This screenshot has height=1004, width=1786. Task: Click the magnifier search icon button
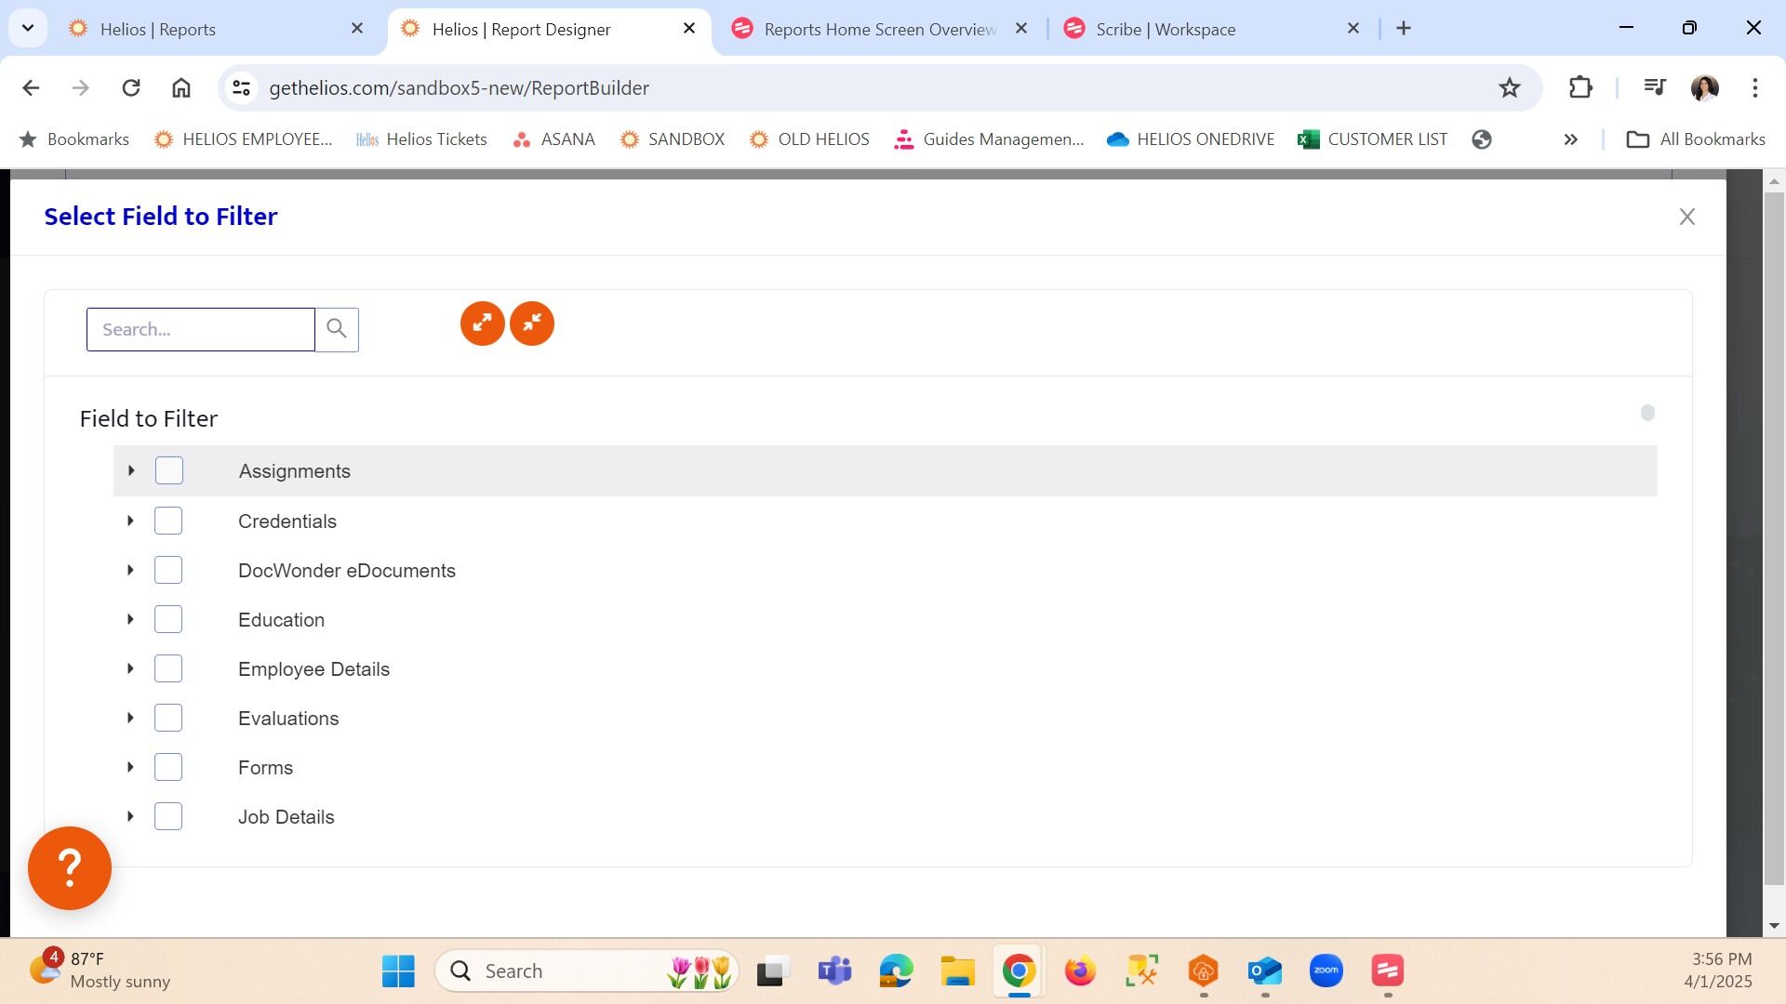click(x=337, y=329)
